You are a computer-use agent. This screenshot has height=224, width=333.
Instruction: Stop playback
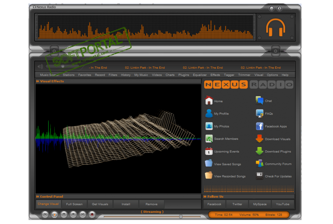tap(73, 215)
